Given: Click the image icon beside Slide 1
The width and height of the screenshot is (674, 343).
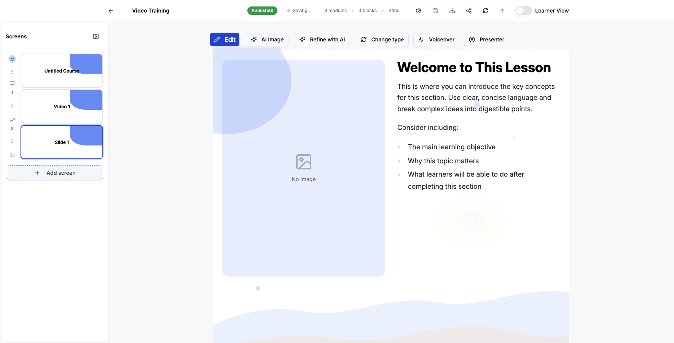Looking at the screenshot, I should 12,155.
